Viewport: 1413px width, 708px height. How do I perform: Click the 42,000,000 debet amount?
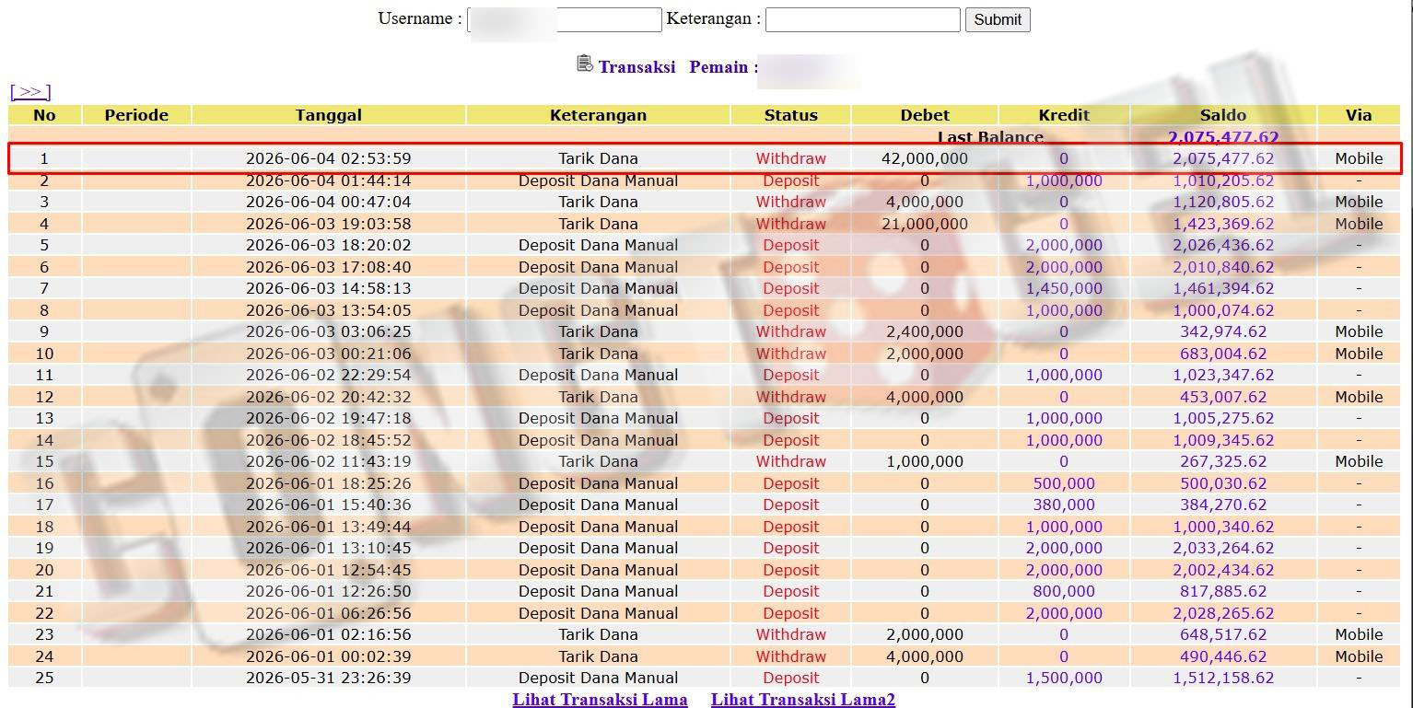tap(925, 158)
